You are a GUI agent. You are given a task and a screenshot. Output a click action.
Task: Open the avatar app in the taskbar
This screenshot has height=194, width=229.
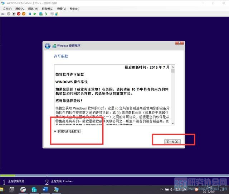23,189
